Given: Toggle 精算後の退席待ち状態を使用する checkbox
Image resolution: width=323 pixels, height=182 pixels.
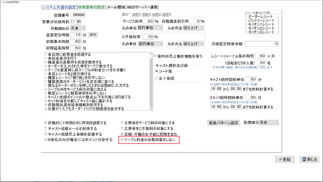Looking at the screenshot, I should [46, 62].
